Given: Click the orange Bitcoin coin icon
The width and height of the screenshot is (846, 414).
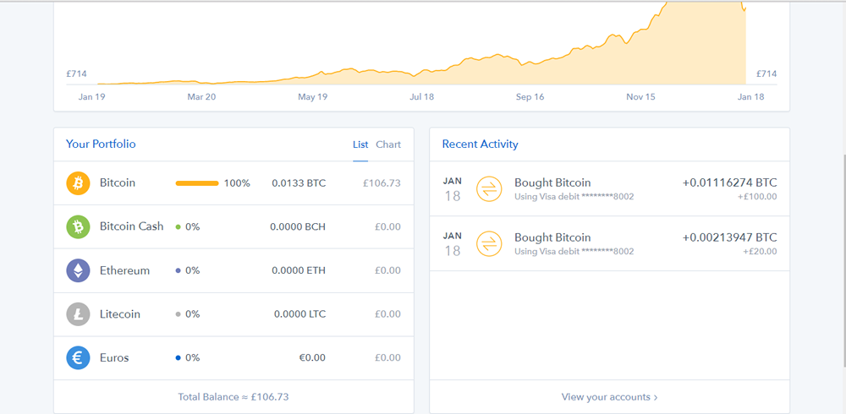Looking at the screenshot, I should 78,183.
